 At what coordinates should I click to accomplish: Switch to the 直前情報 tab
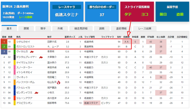coord(121,28)
